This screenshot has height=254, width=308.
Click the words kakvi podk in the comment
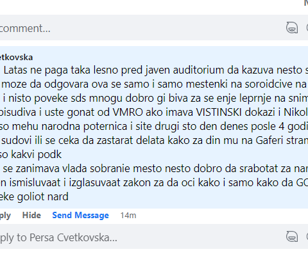tap(36, 154)
